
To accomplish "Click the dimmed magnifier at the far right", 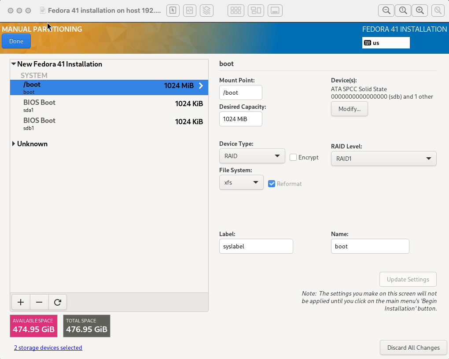I will (x=438, y=11).
